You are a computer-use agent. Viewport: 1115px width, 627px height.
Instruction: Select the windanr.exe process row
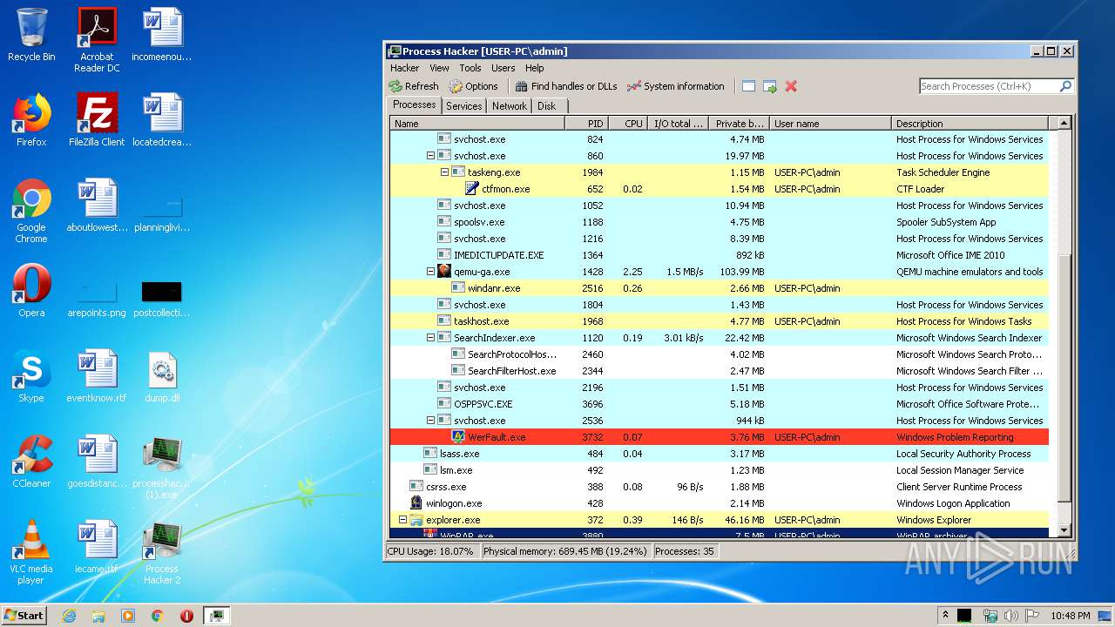click(720, 288)
